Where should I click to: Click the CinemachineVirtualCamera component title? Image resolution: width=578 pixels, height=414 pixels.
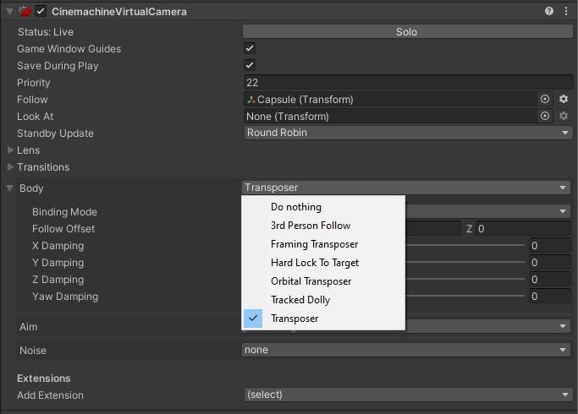[119, 12]
